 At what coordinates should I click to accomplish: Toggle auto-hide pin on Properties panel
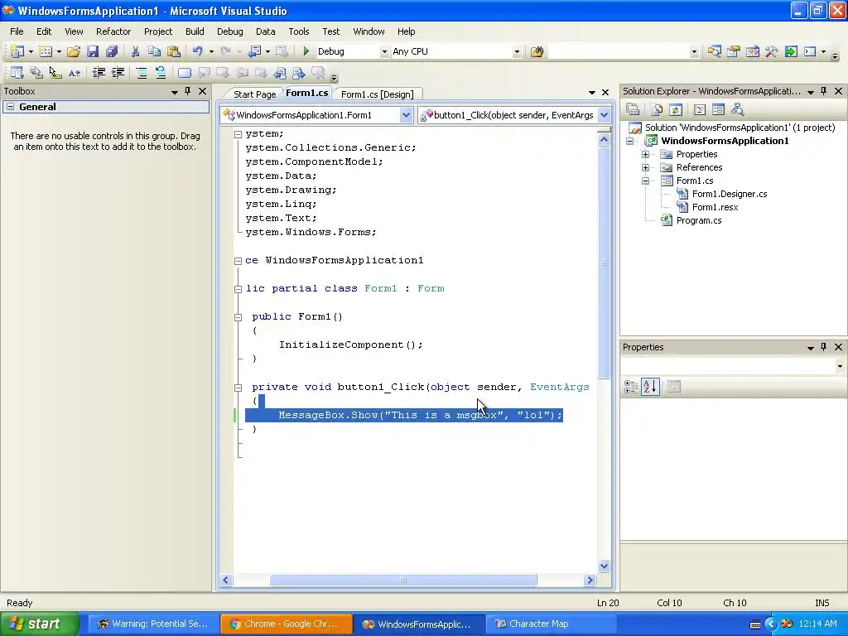pos(824,347)
